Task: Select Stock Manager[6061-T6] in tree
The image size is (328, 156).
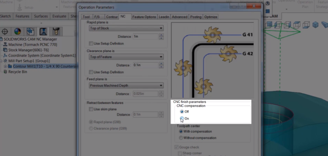Action: coord(29,50)
